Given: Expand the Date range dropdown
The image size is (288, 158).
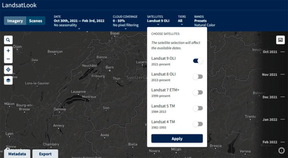Looking at the screenshot, I should click(x=79, y=23).
